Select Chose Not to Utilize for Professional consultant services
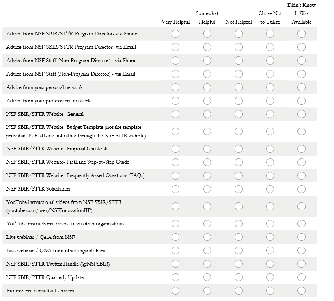This screenshot has width=334, height=301. (270, 291)
